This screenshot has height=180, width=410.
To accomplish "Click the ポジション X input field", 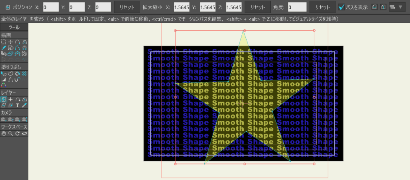I will pos(50,7).
